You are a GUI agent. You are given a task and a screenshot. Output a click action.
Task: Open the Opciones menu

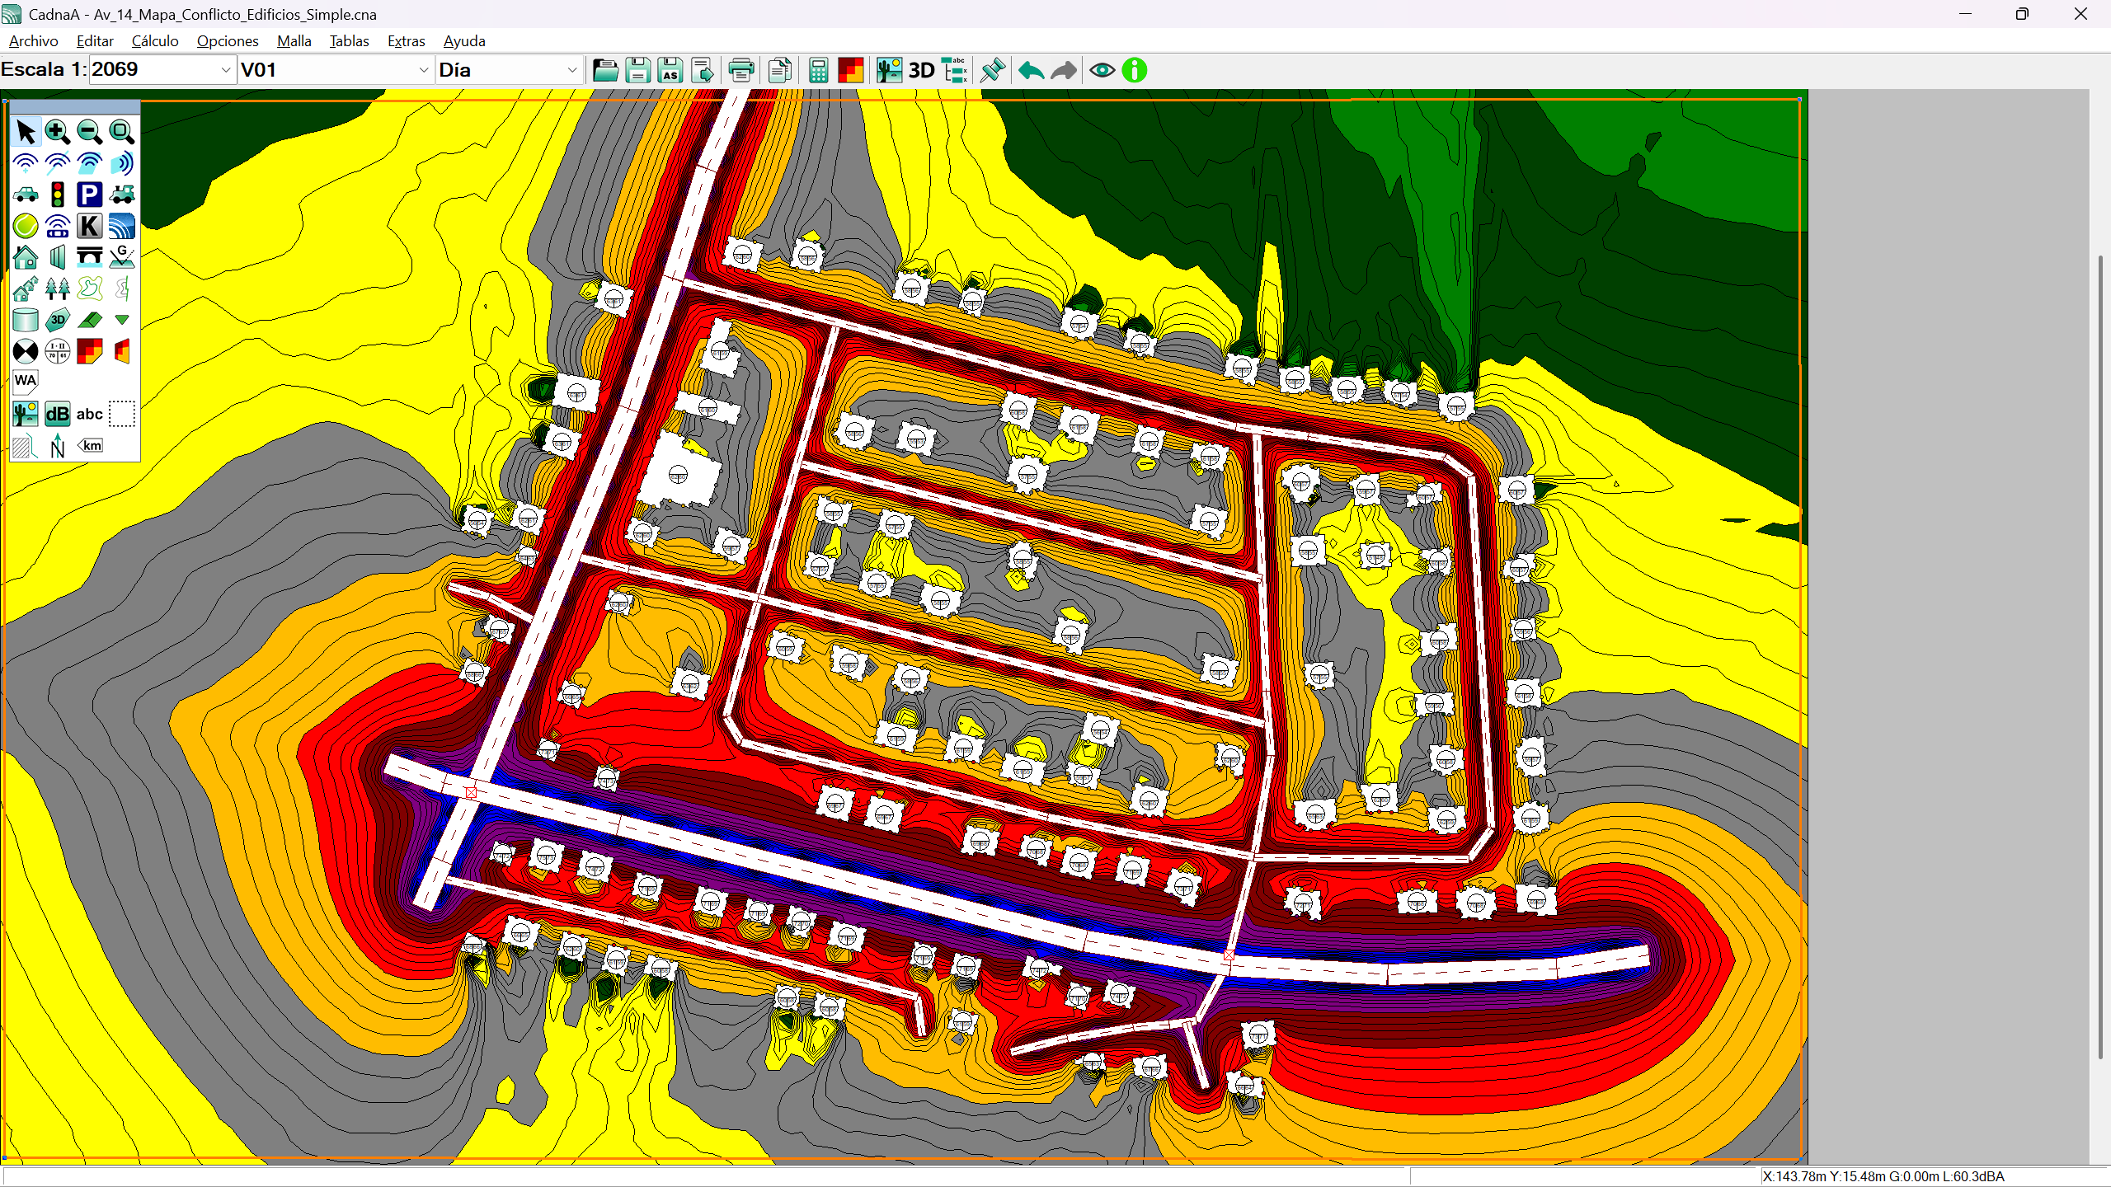(228, 41)
